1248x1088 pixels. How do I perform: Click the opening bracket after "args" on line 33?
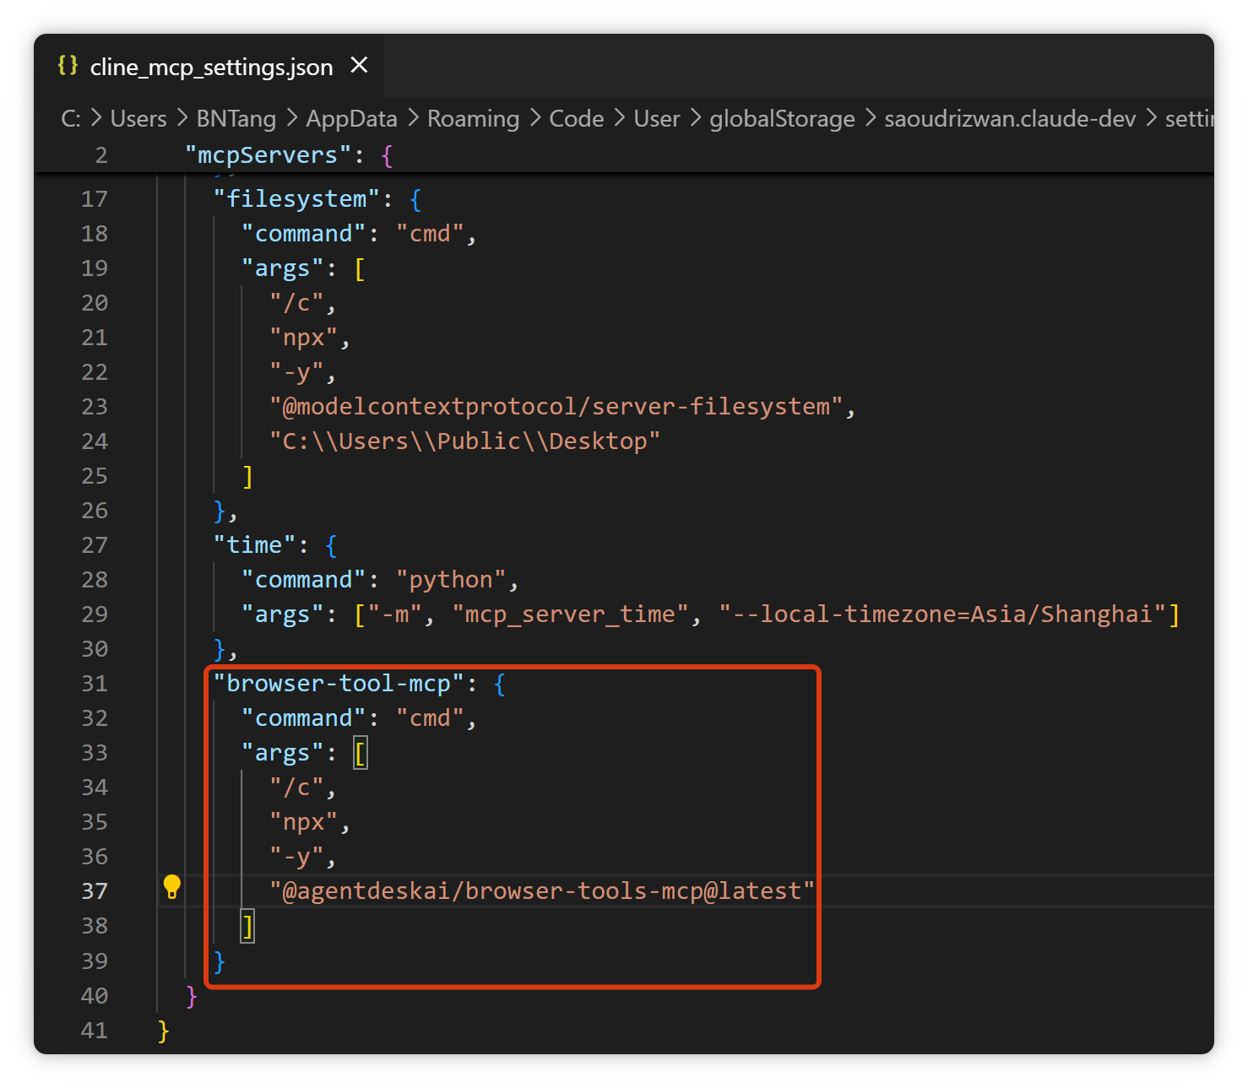coord(361,753)
